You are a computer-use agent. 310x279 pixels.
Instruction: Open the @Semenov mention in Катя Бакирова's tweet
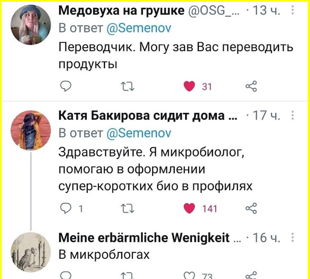(139, 133)
